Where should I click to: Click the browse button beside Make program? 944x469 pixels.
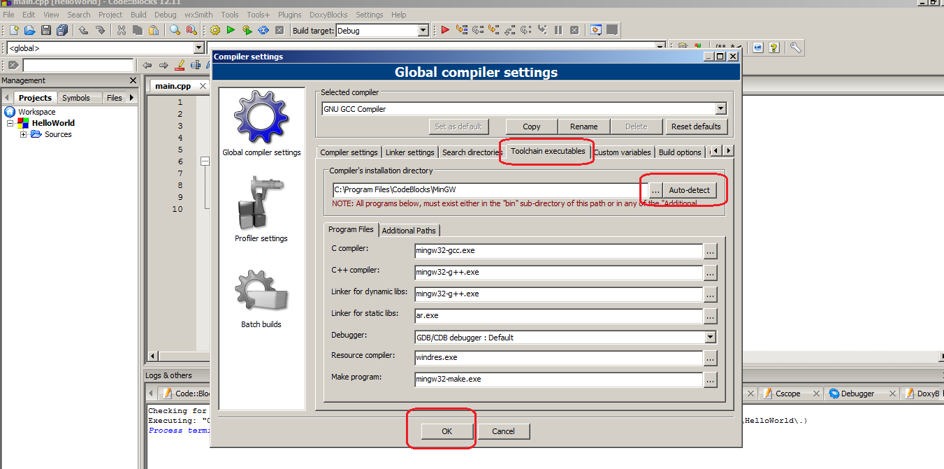coord(710,380)
